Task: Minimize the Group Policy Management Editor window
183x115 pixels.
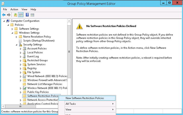Action: (x=163, y=3)
